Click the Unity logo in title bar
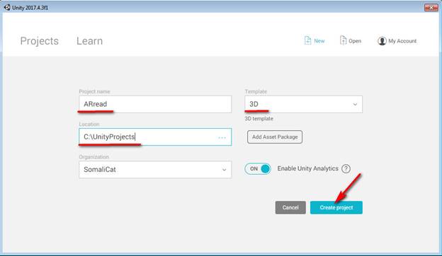The image size is (442, 256). click(x=7, y=8)
